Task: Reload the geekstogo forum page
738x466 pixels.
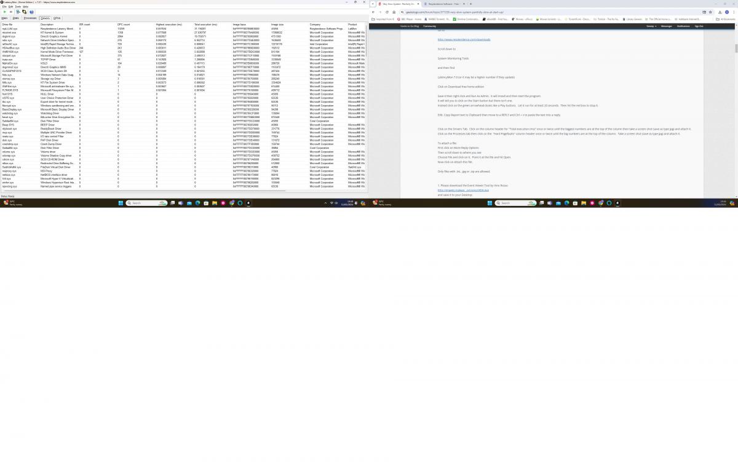Action: (x=387, y=12)
